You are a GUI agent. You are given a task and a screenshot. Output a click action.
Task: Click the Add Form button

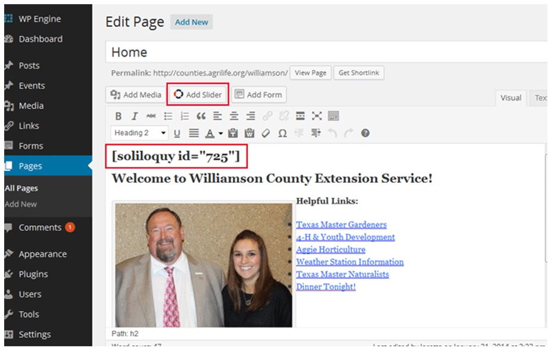point(259,95)
